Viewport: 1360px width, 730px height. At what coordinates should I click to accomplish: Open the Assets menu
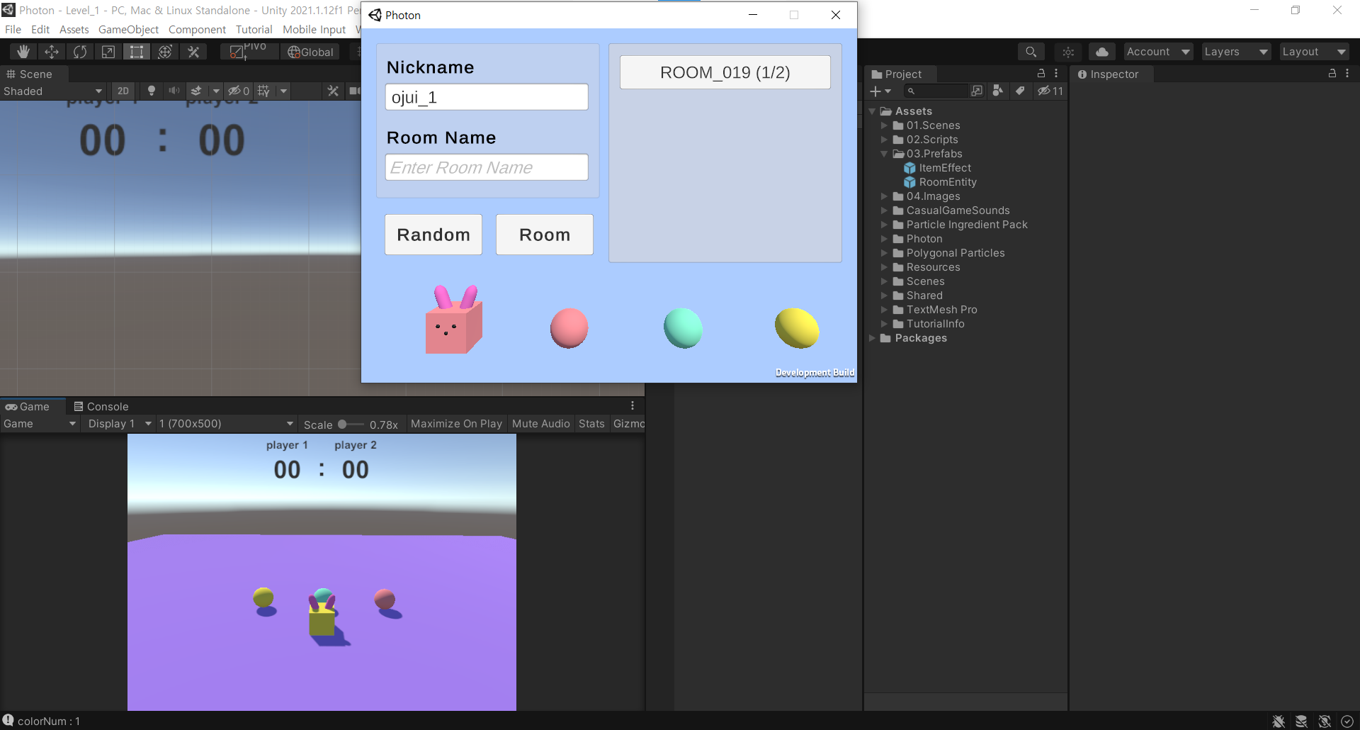[x=74, y=29]
